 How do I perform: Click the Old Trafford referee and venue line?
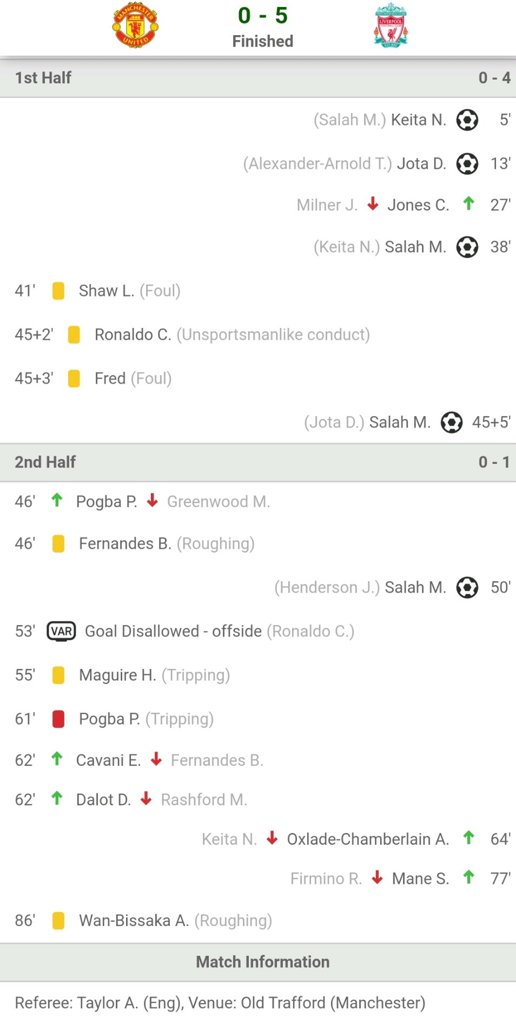click(x=220, y=1003)
